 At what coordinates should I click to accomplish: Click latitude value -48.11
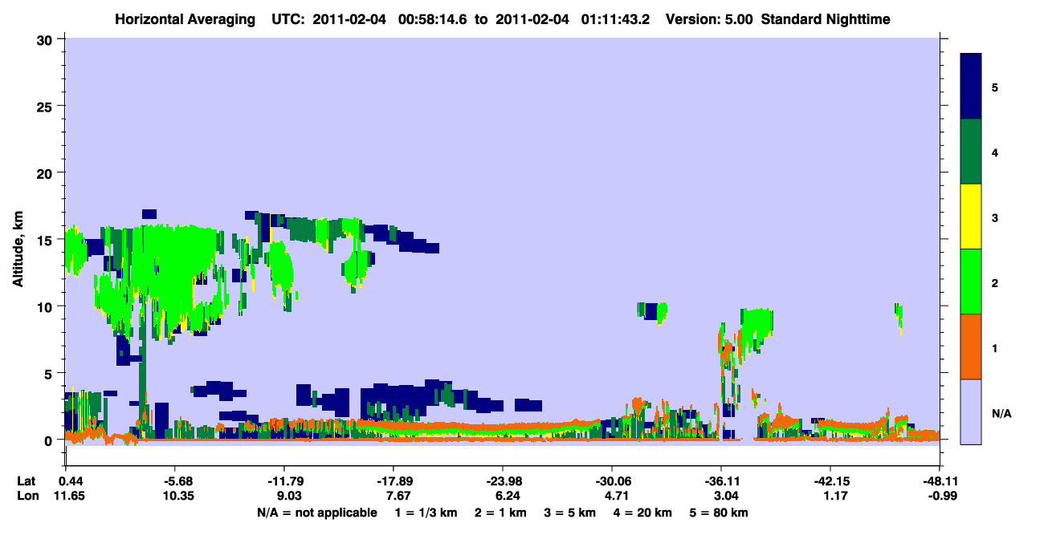tap(940, 481)
